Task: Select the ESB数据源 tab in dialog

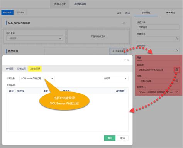Action: 35,69
